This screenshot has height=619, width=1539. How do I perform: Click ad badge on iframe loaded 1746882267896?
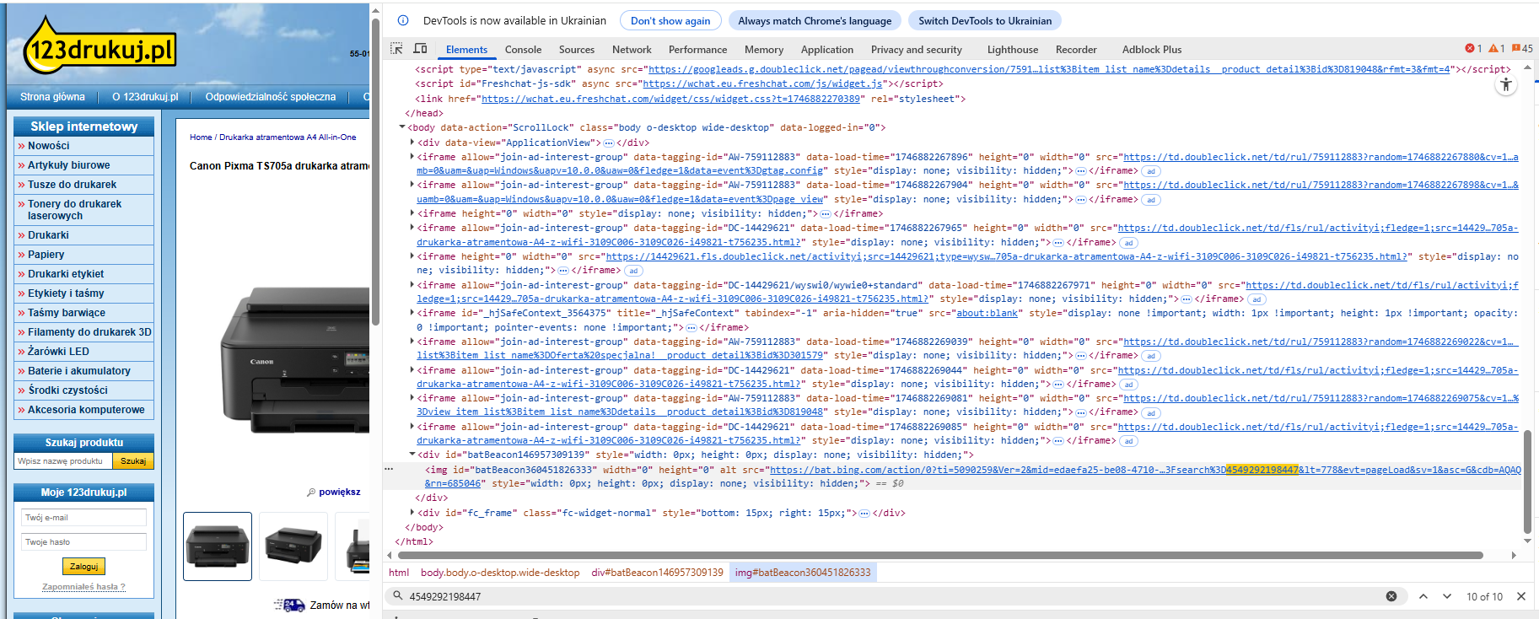point(1151,171)
